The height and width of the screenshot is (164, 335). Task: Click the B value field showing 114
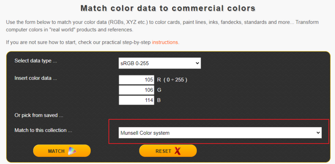(x=137, y=100)
